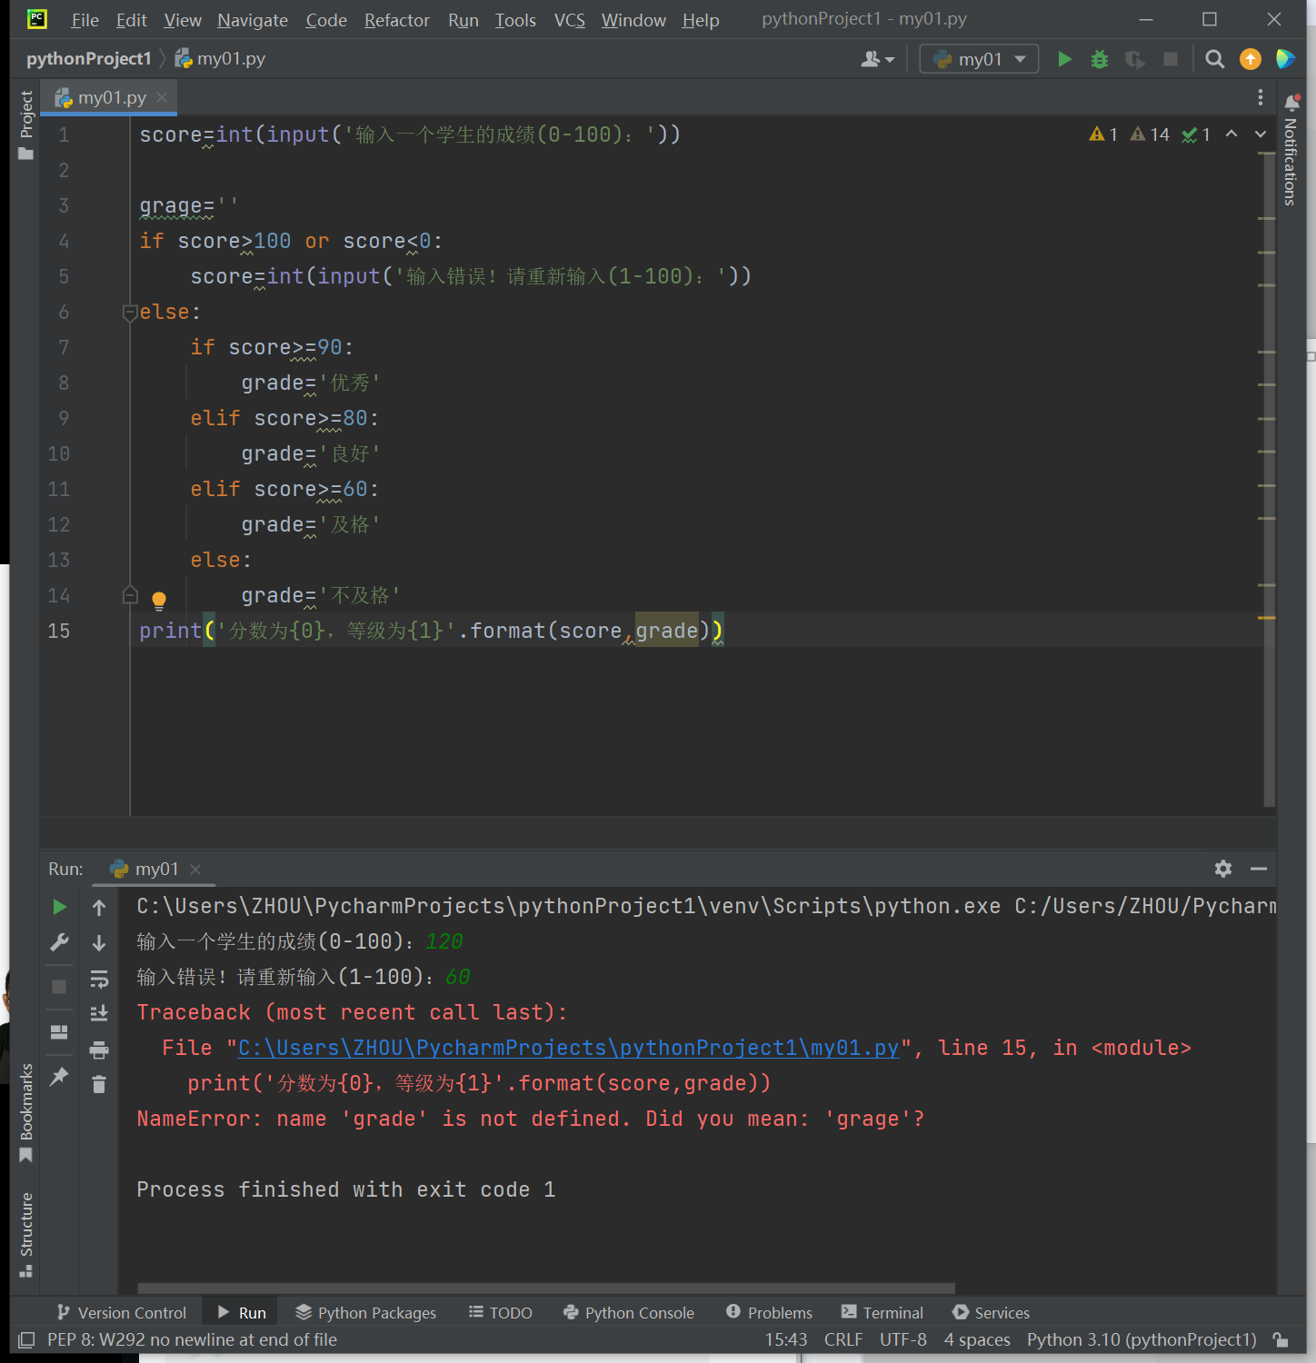Go to next highlighted error arrow
1316x1363 pixels.
1261,134
